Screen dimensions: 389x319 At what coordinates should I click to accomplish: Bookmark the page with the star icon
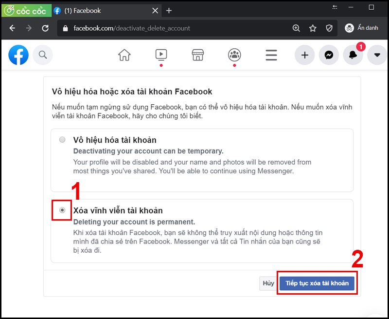(313, 28)
